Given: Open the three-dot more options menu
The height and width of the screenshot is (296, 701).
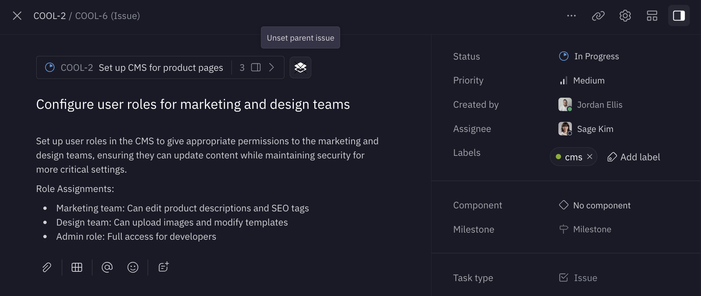Looking at the screenshot, I should point(571,16).
